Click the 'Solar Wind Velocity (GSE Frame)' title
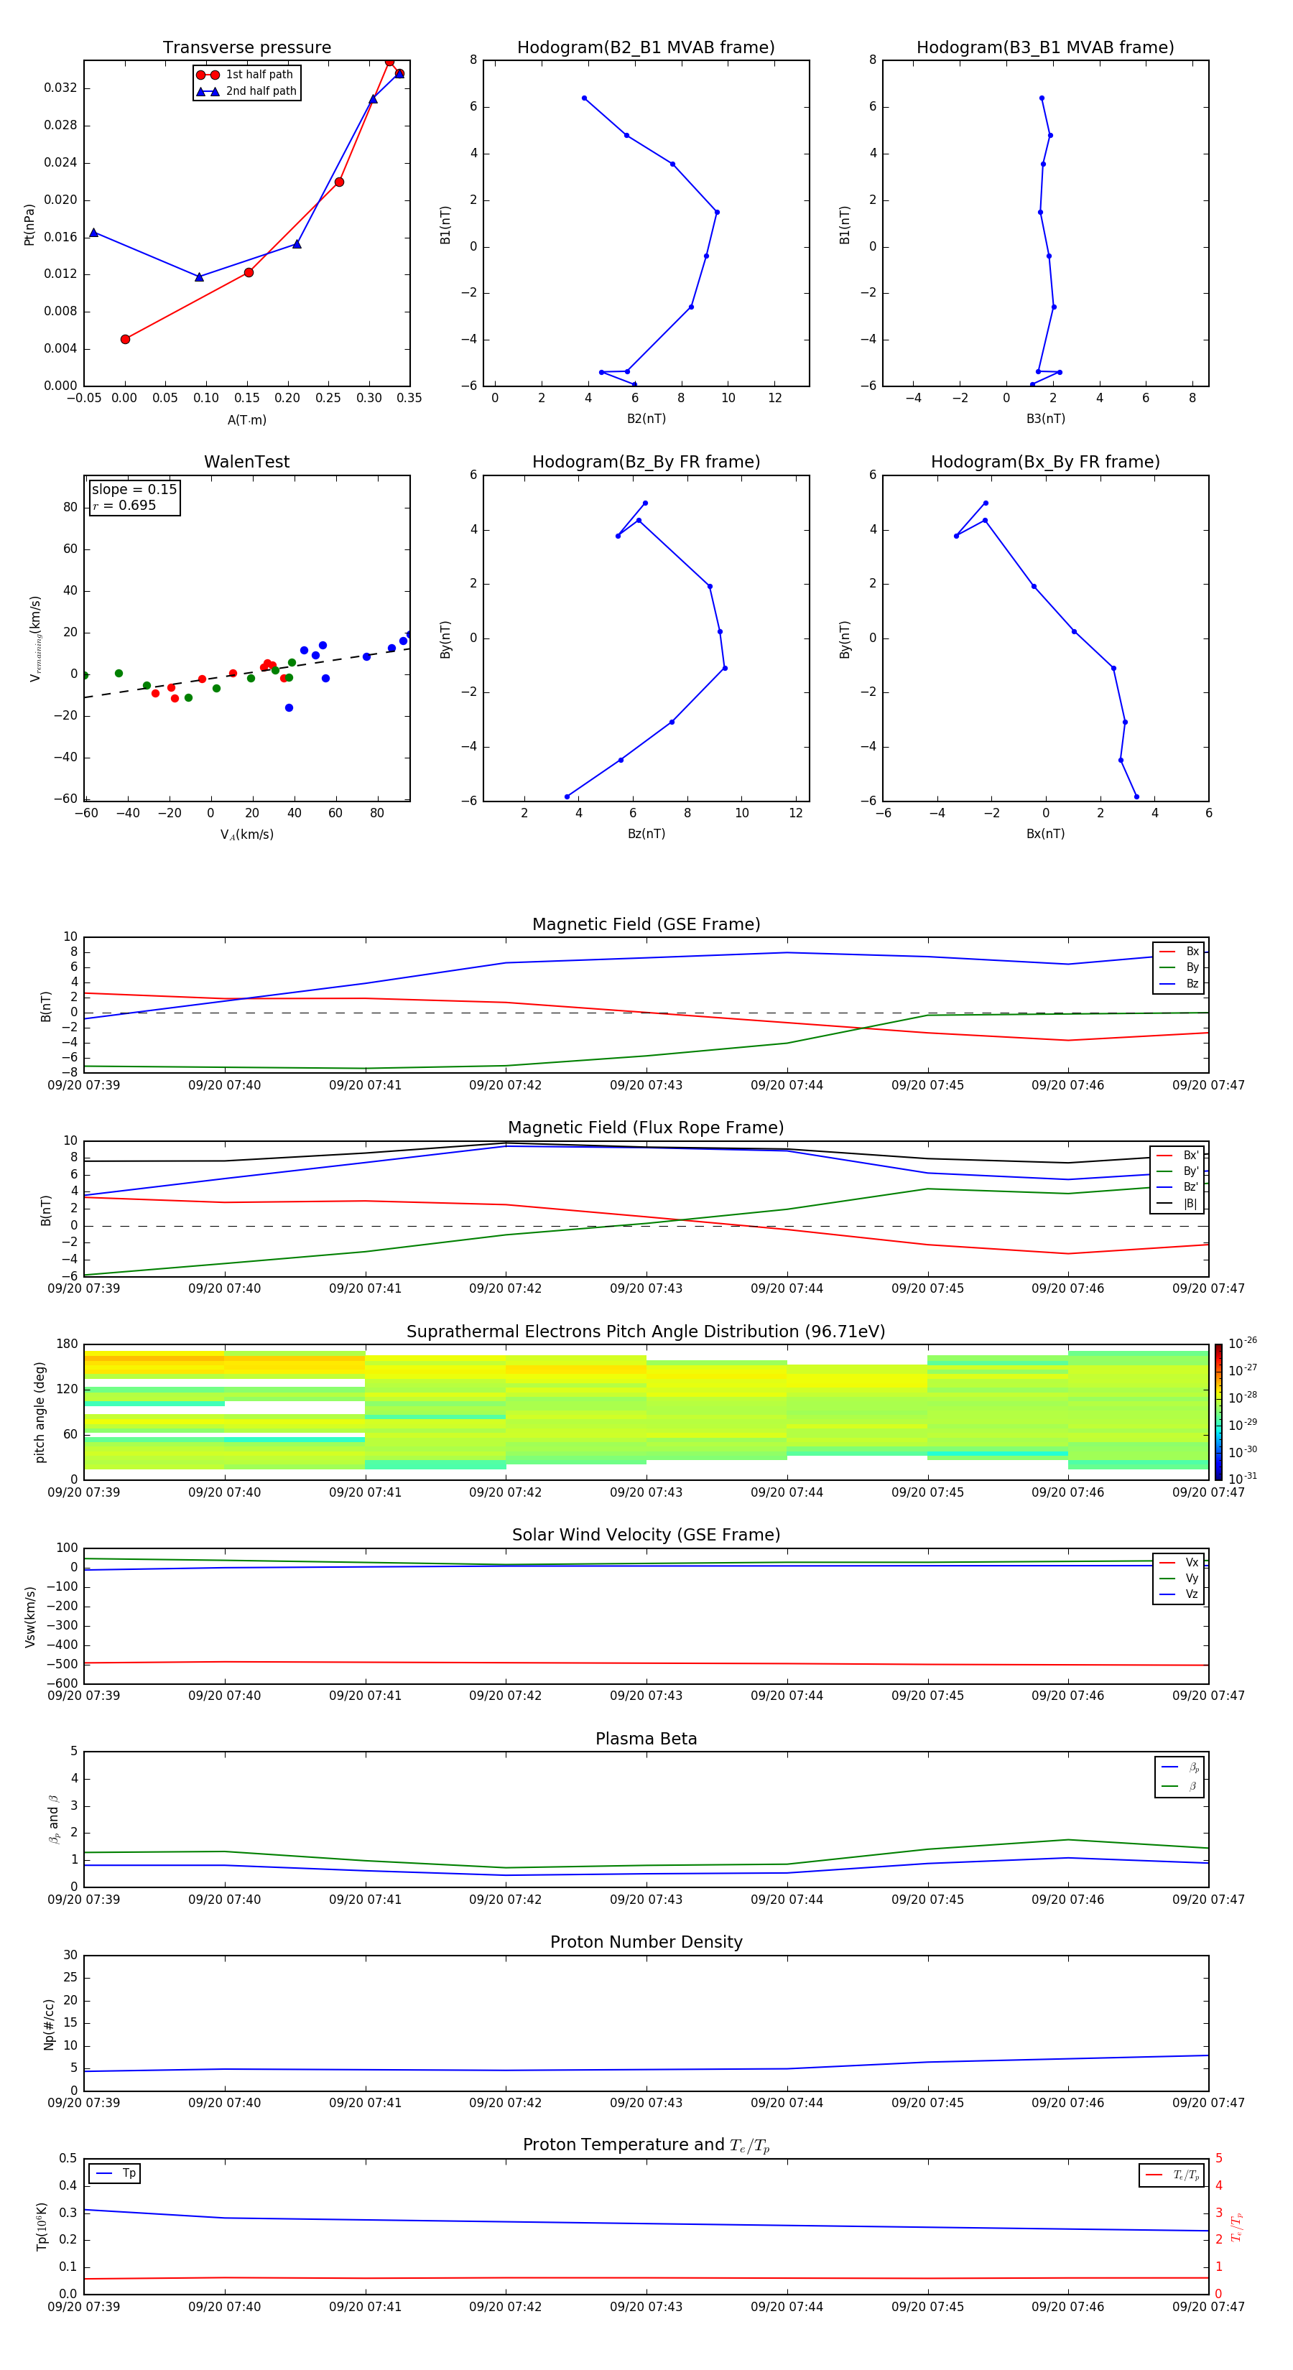This screenshot has height=2370, width=1293. 646,1535
